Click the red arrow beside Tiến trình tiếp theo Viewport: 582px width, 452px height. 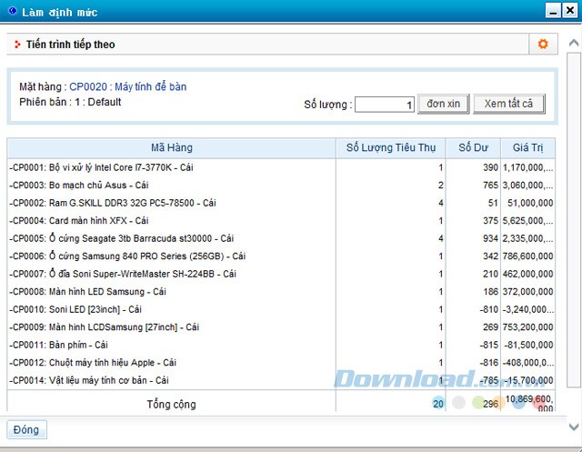coord(17,45)
